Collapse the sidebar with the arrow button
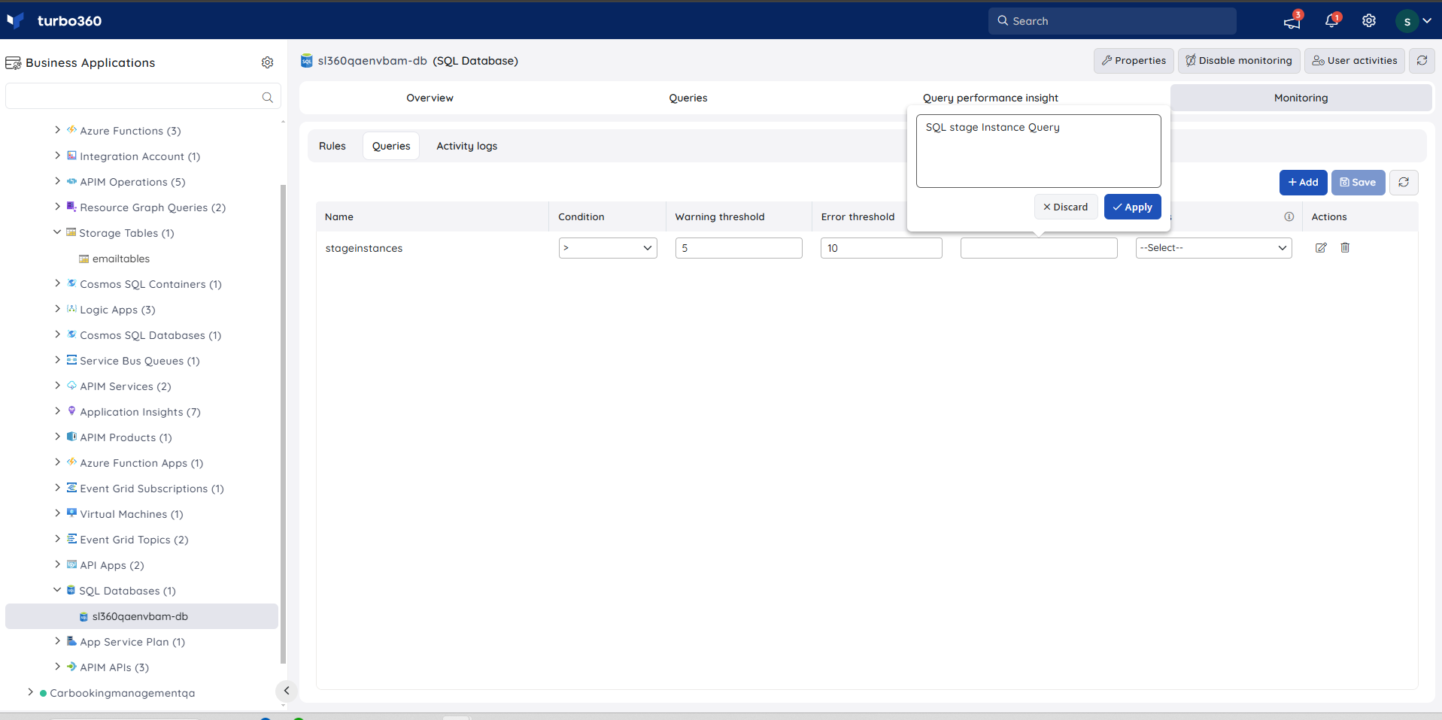The image size is (1442, 720). [286, 691]
